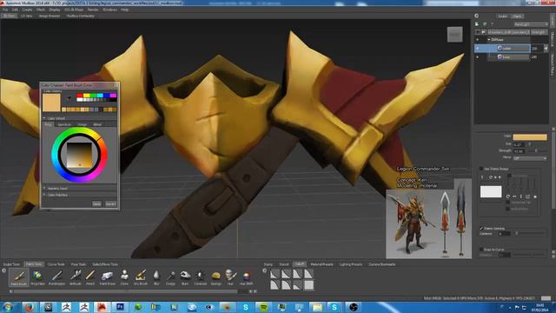This screenshot has width=556, height=313.
Task: Click the brush Color swatch in properties
Action: click(x=530, y=137)
